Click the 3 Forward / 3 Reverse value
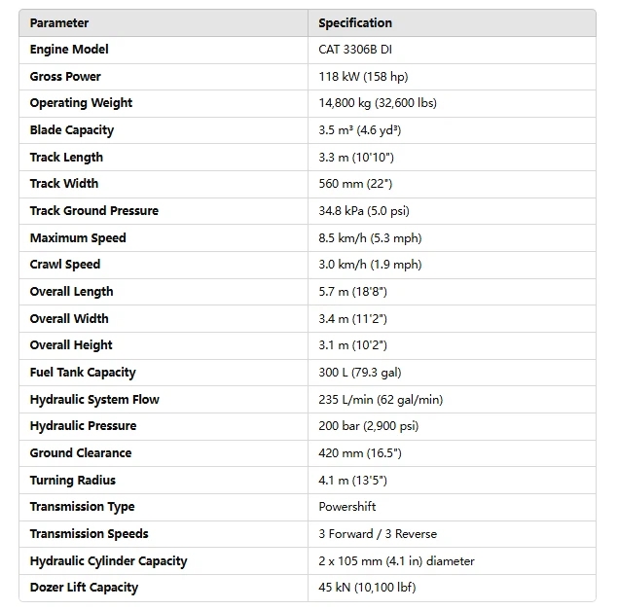The image size is (618, 610). click(378, 534)
